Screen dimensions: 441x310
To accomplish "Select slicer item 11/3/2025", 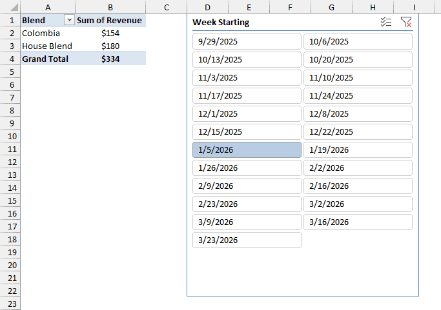I will click(247, 77).
